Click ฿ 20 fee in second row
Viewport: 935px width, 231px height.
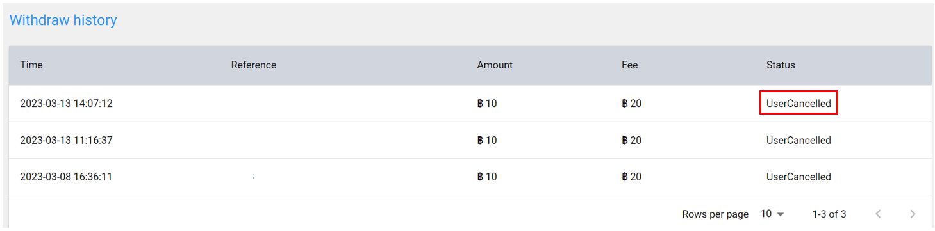631,140
